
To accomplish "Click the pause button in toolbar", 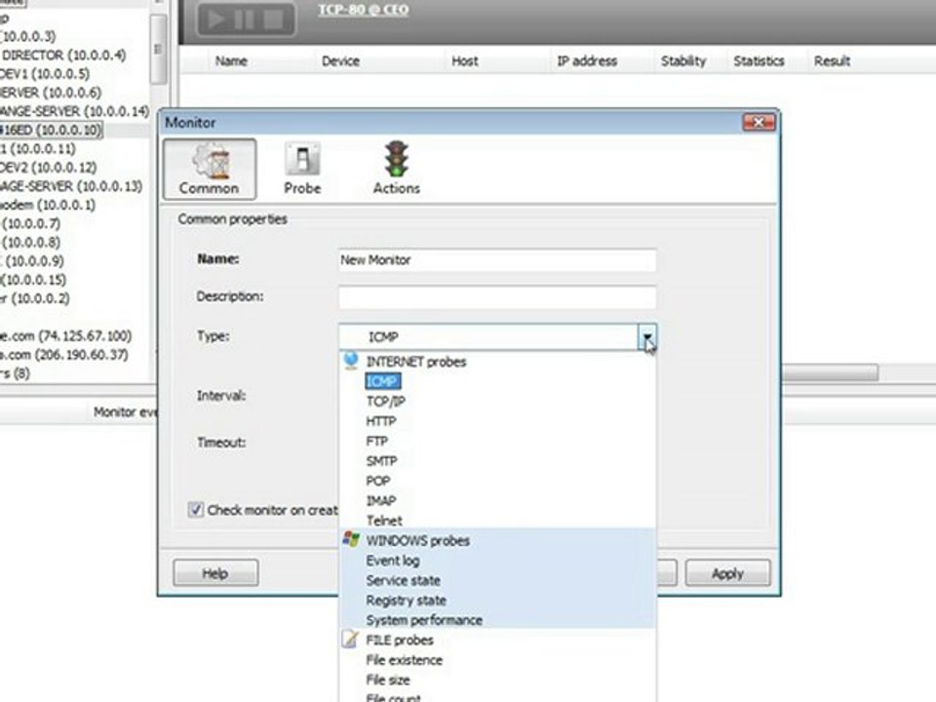I will (x=244, y=19).
